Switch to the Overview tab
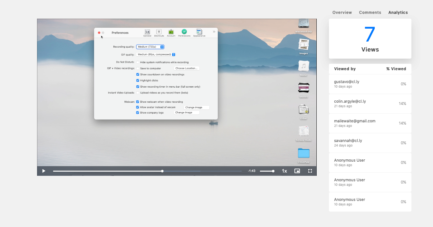433x227 pixels. [x=342, y=13]
